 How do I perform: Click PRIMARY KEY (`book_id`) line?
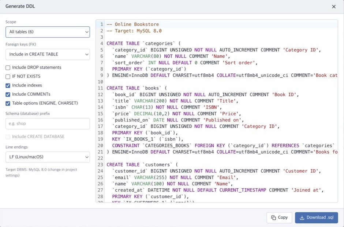pos(145,133)
